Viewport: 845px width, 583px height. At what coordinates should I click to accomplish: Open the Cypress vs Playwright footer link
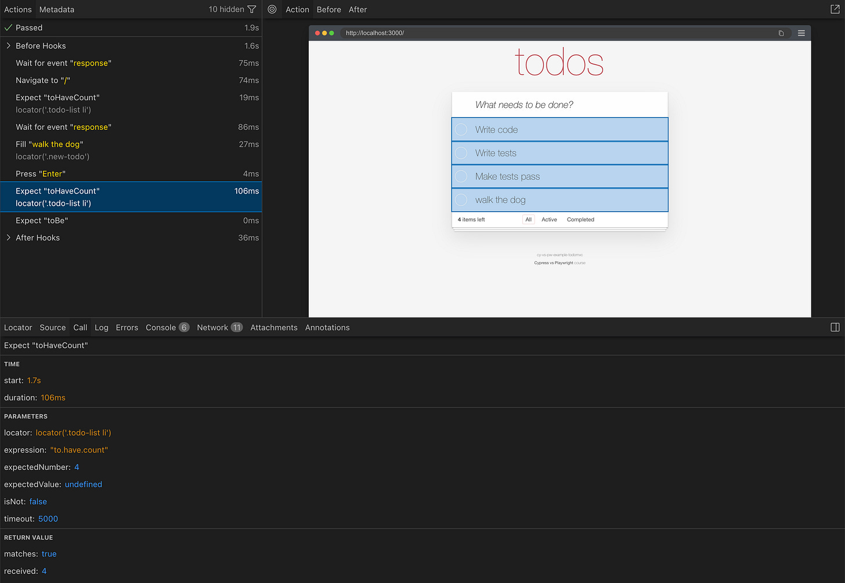click(554, 263)
